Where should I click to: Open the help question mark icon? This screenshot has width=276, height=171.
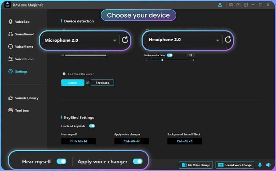point(246,5)
